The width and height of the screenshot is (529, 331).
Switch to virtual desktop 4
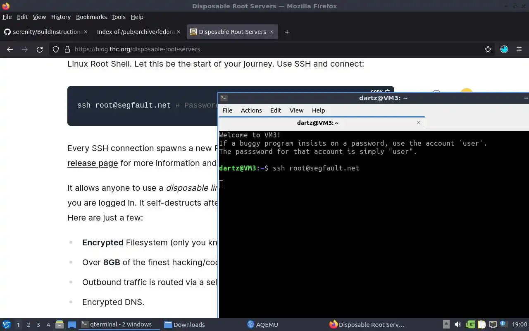pyautogui.click(x=48, y=324)
